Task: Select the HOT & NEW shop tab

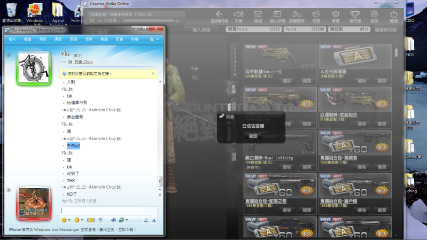Action: [x=235, y=61]
